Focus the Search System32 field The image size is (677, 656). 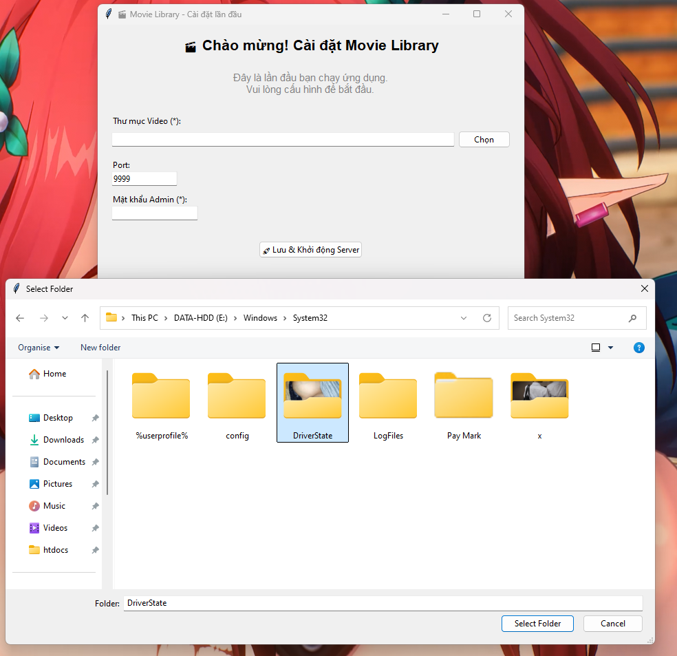(577, 318)
